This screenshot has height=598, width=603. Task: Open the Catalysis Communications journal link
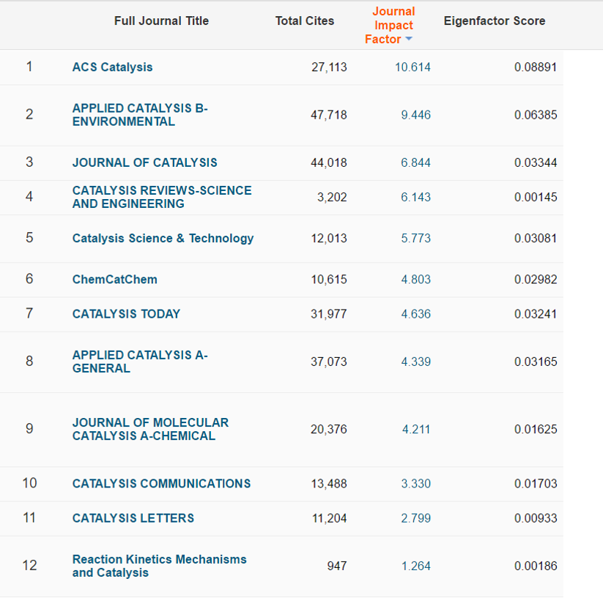pos(161,484)
